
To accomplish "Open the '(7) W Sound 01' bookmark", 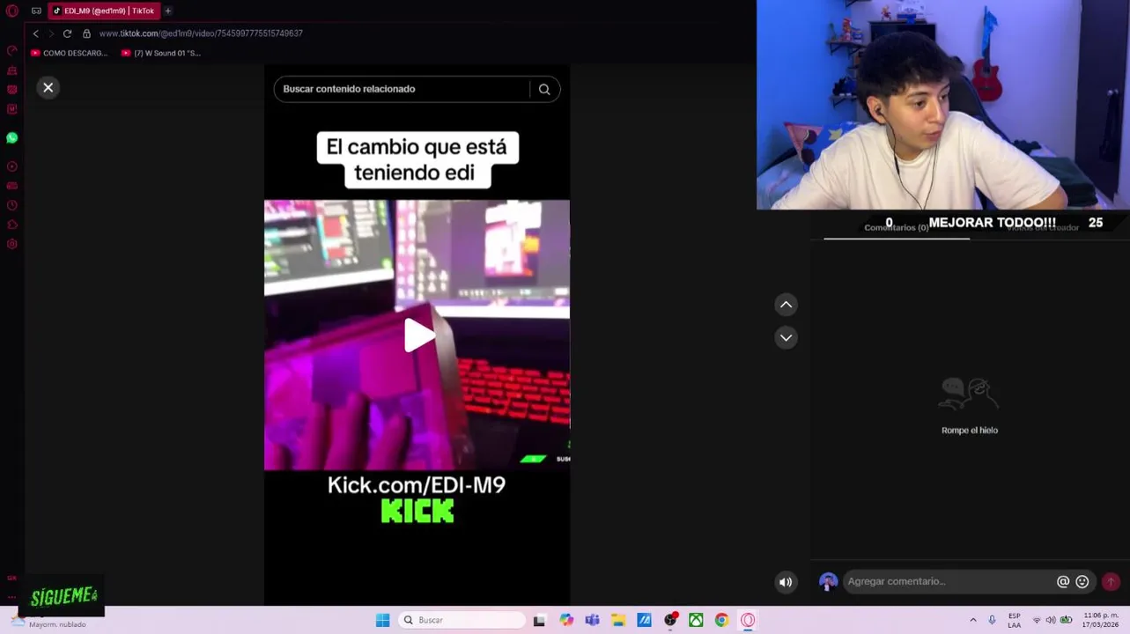I will click(x=161, y=53).
